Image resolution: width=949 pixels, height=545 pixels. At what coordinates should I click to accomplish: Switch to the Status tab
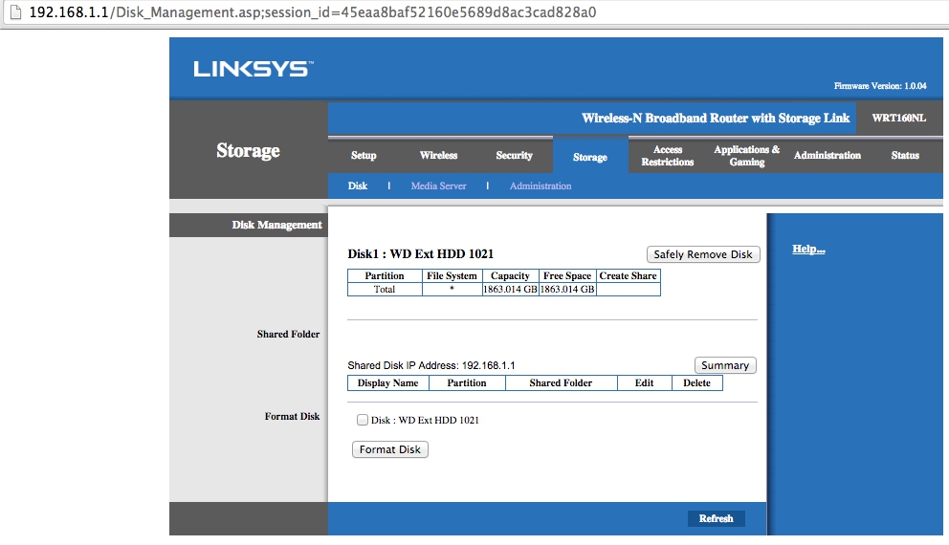click(905, 156)
